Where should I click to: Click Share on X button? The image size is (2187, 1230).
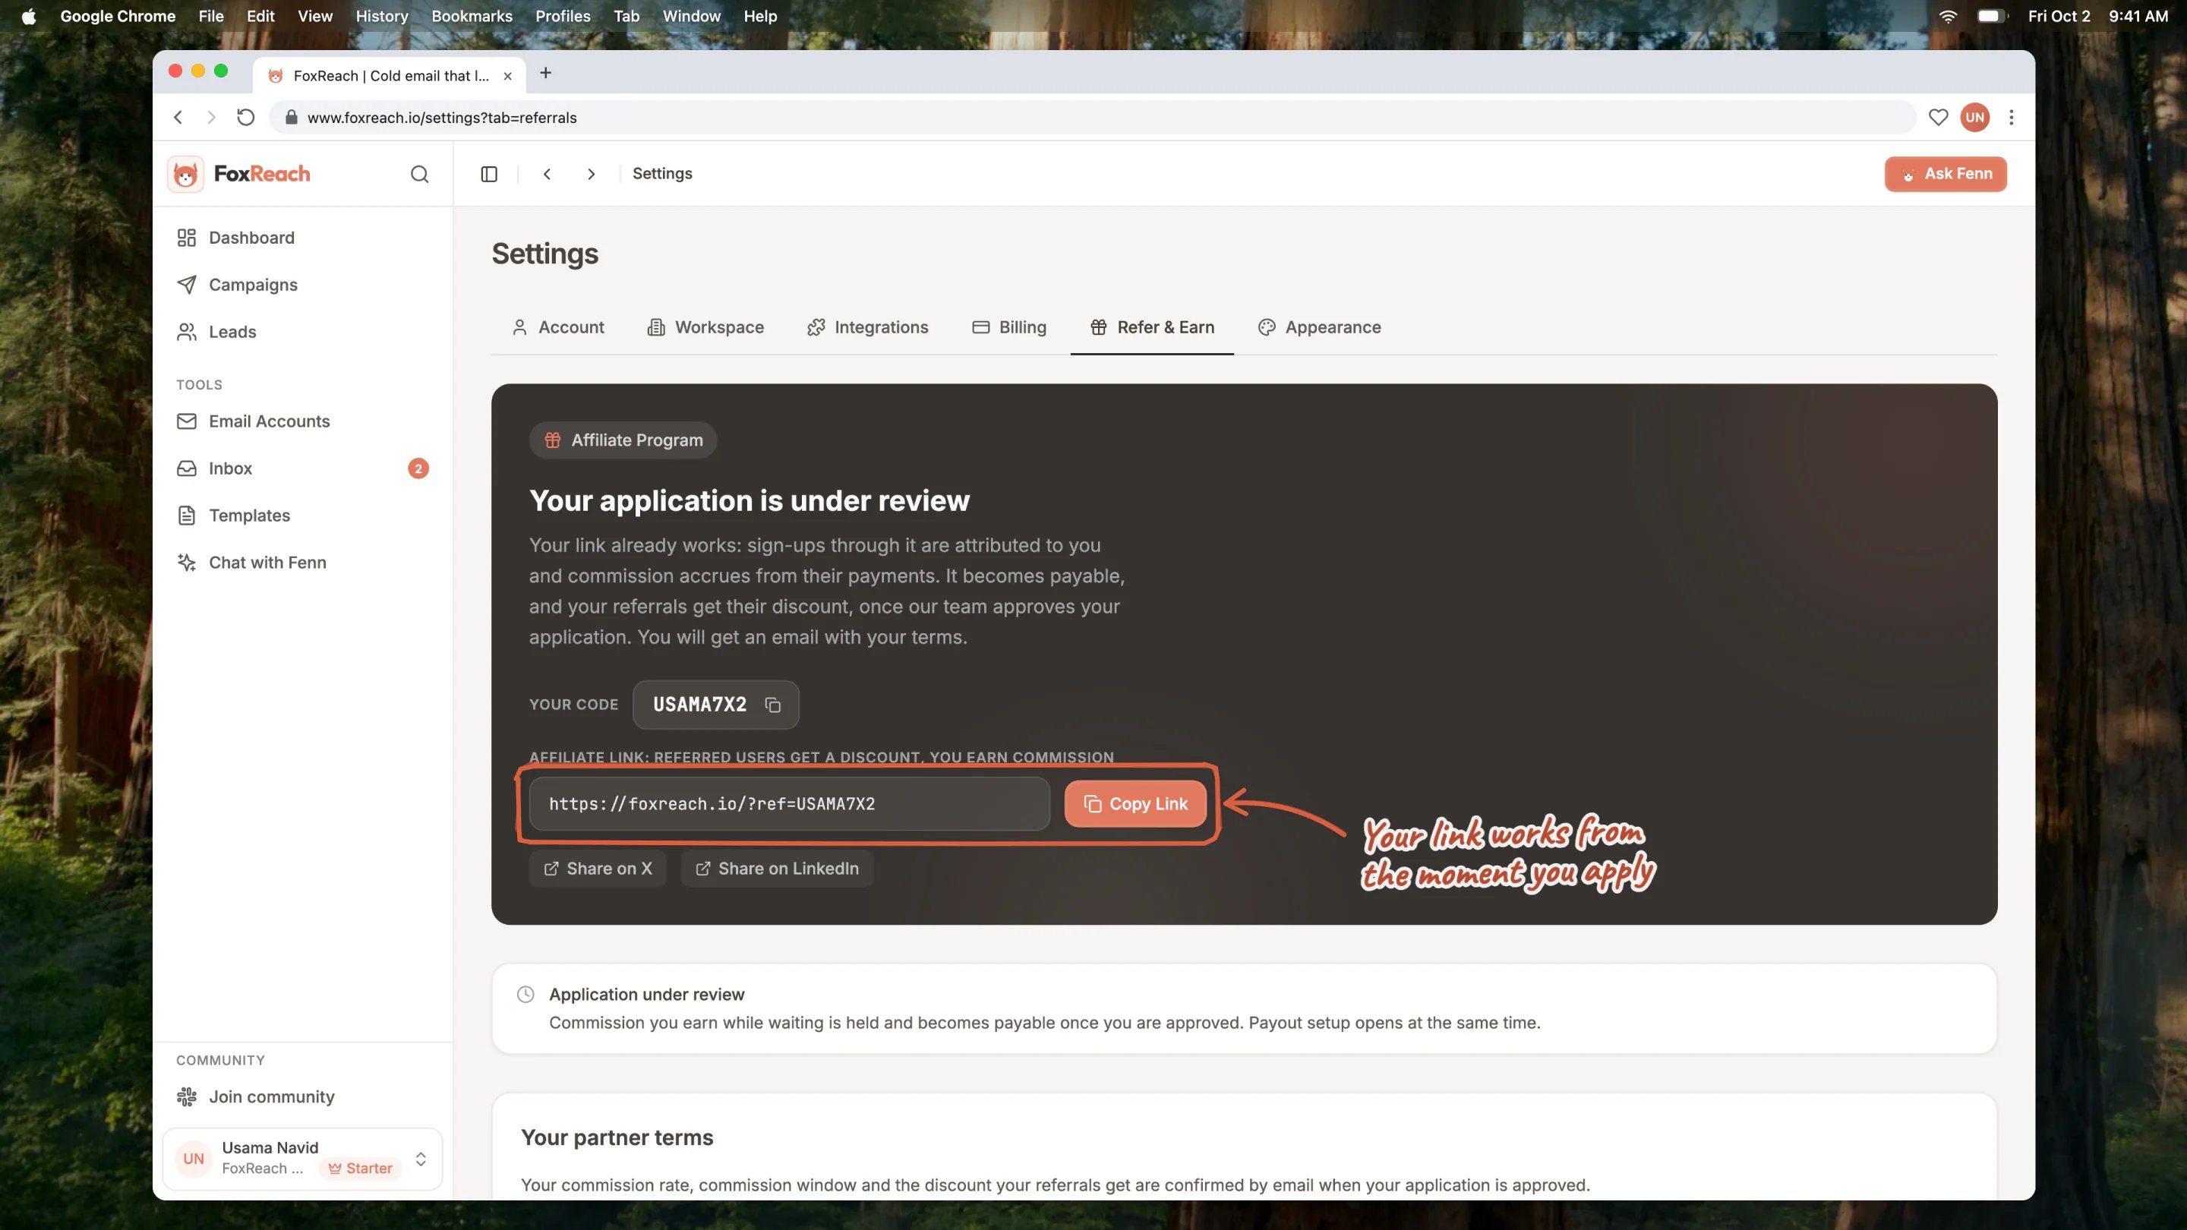tap(598, 869)
